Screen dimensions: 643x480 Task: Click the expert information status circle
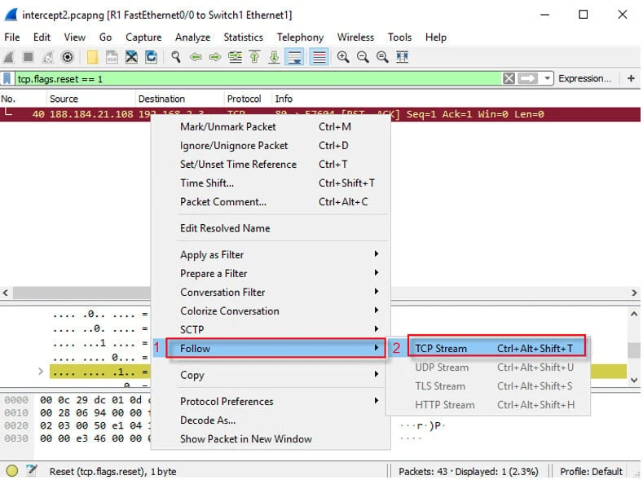coord(12,471)
